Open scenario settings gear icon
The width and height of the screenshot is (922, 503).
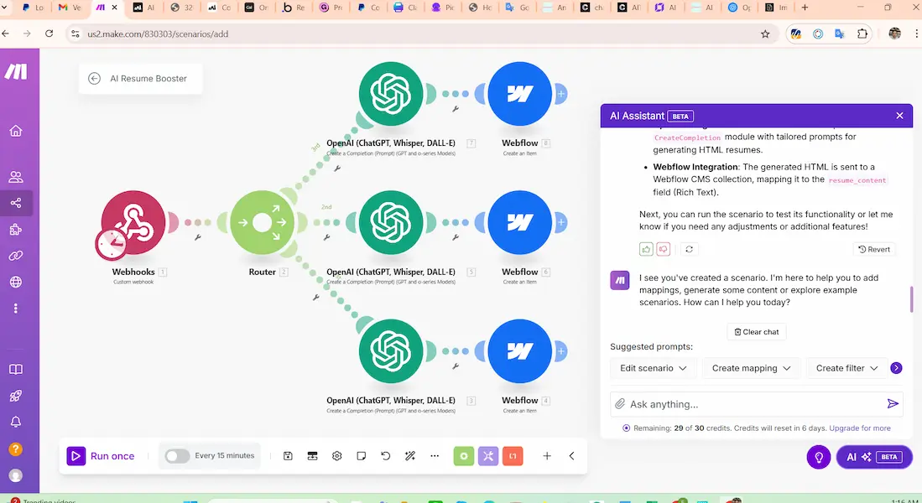337,456
